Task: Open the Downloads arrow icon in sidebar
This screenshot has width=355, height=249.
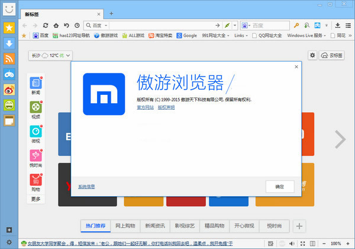Action: tap(9, 43)
